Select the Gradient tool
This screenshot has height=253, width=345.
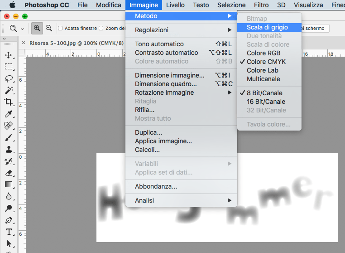[9, 185]
